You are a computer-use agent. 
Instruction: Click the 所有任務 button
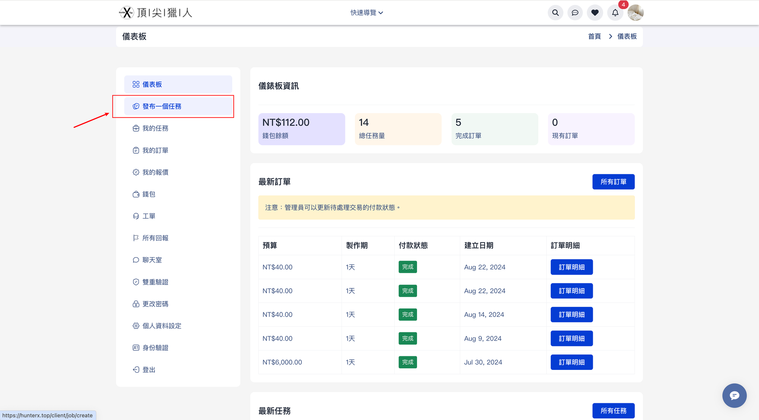613,411
